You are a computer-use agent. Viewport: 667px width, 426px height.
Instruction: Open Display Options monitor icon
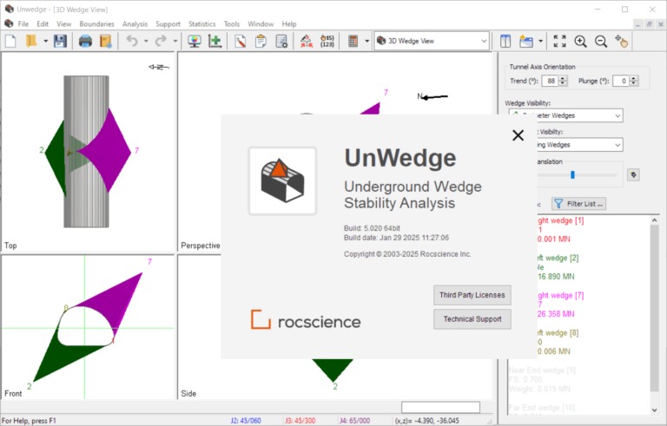coord(195,42)
